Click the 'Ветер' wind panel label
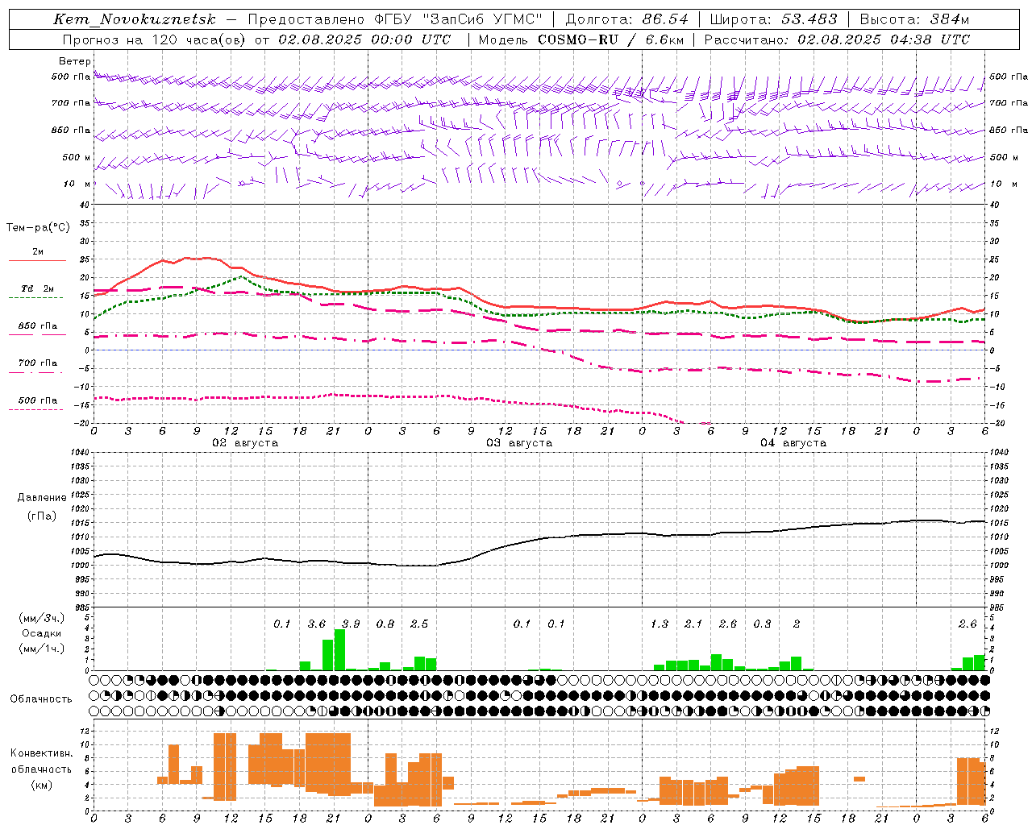The height and width of the screenshot is (825, 1032). click(75, 61)
